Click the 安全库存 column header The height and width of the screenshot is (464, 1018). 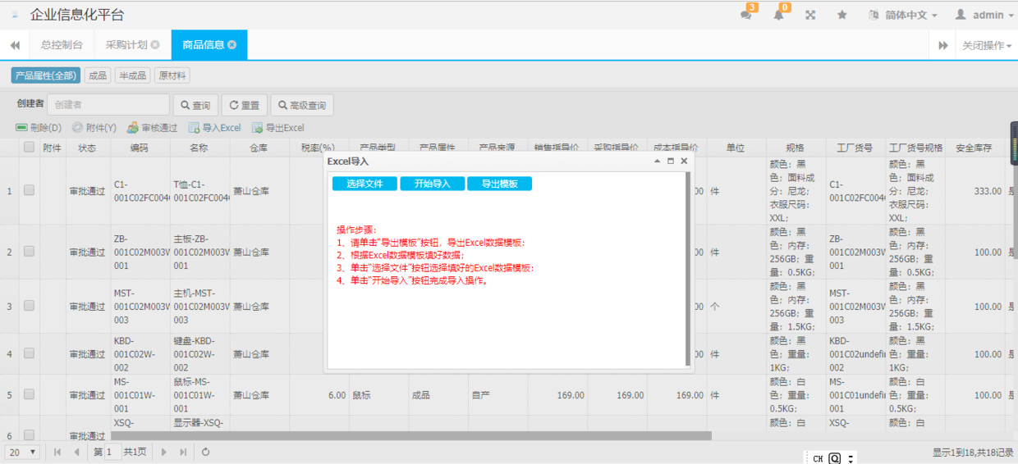point(974,148)
